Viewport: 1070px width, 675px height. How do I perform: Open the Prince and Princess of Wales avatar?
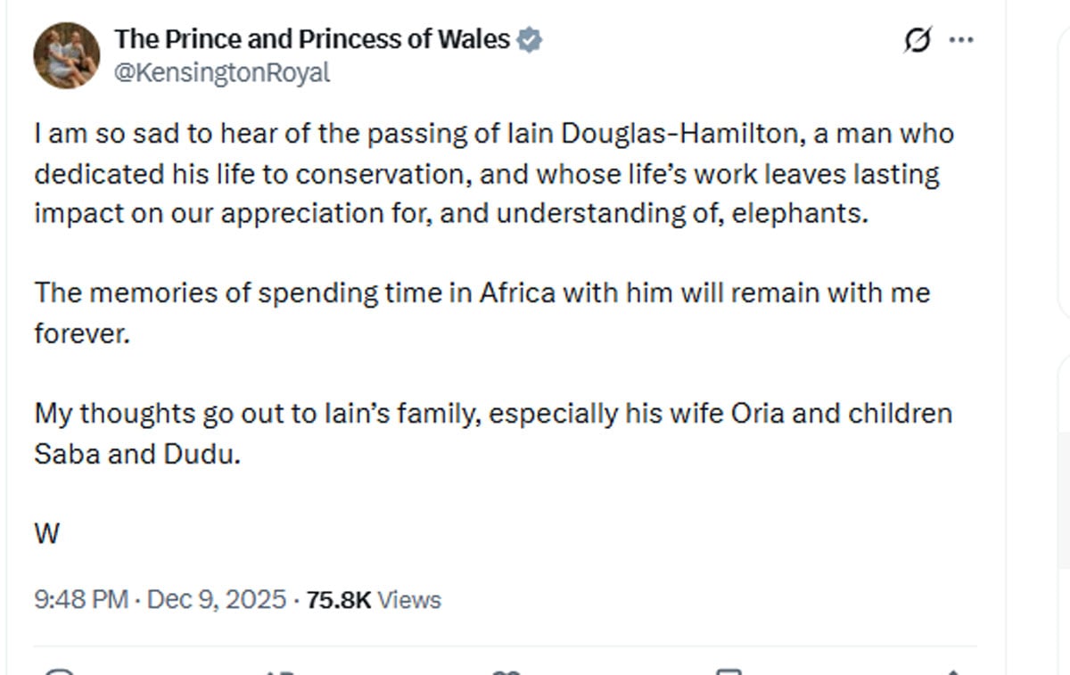66,55
